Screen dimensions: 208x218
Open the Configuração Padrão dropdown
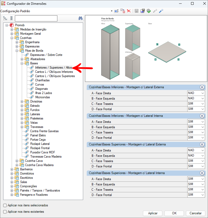click(111, 11)
